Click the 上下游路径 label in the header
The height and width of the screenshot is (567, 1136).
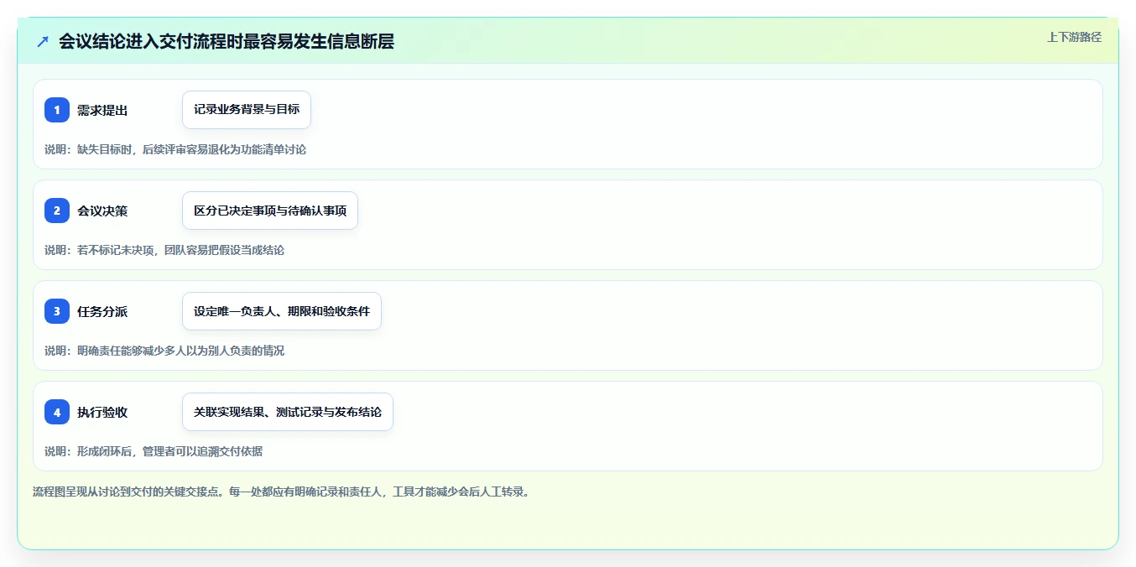click(x=1074, y=37)
